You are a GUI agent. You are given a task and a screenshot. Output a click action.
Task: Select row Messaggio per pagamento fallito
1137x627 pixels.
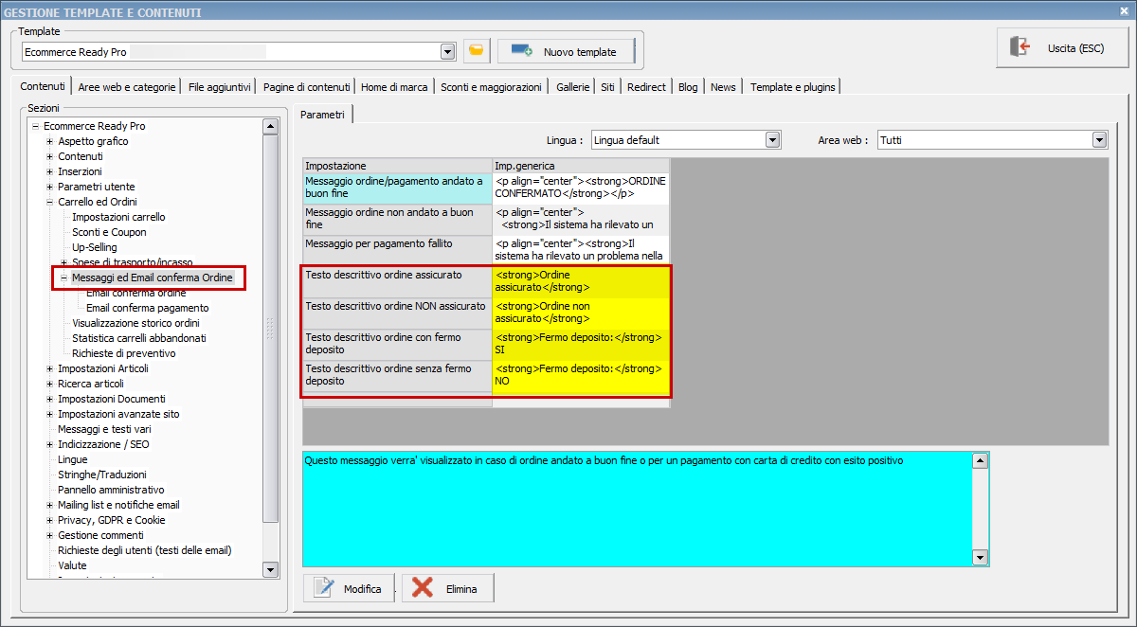point(397,249)
